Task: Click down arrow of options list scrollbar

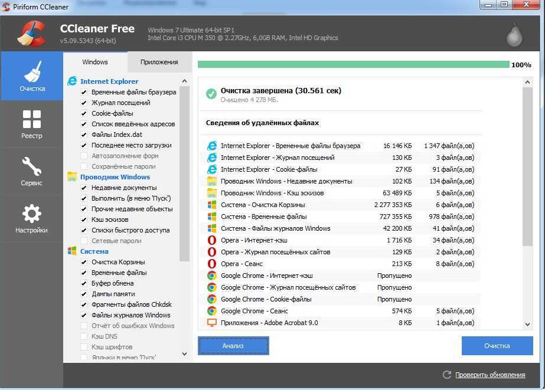Action: click(x=185, y=354)
